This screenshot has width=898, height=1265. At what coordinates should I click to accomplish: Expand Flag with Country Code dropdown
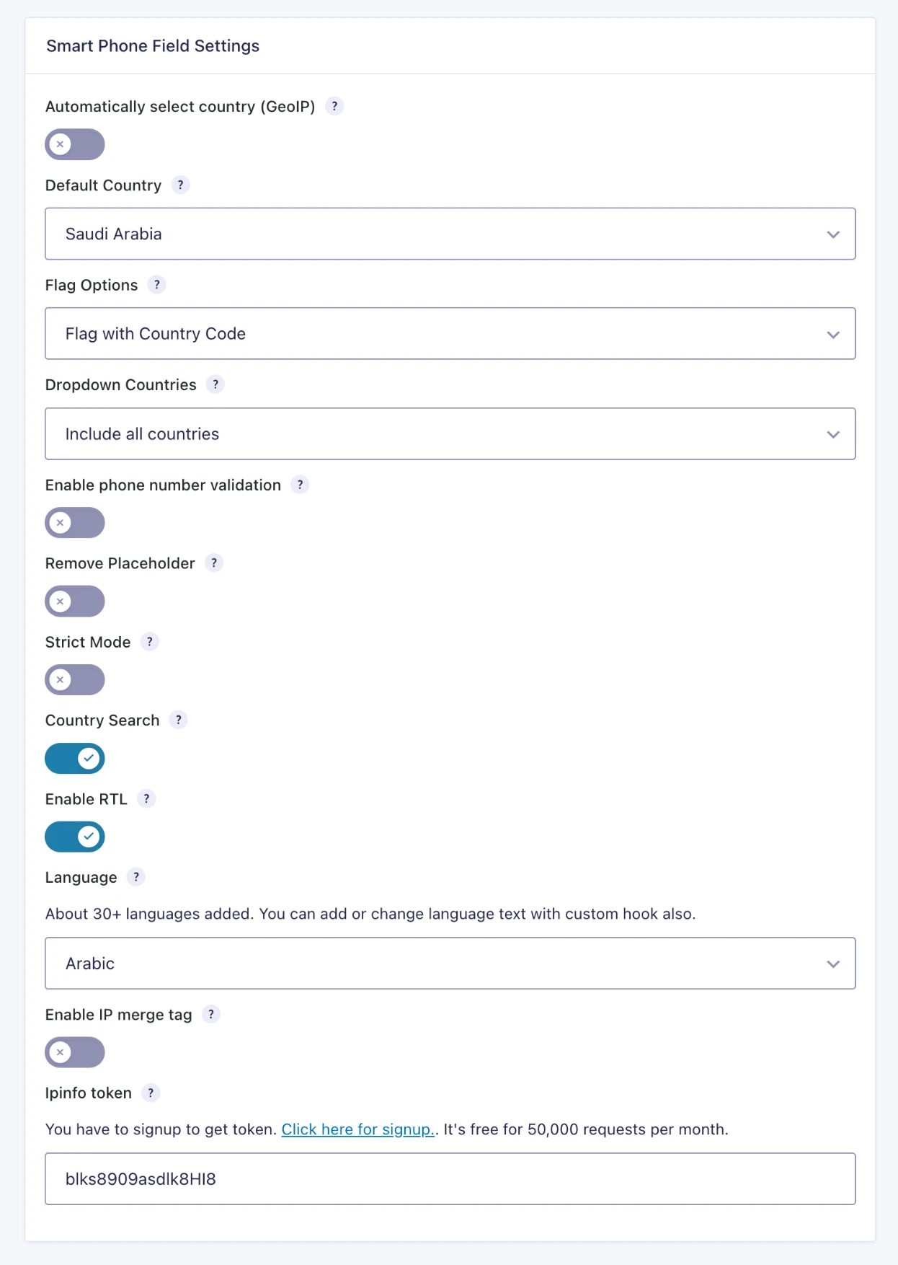point(450,333)
